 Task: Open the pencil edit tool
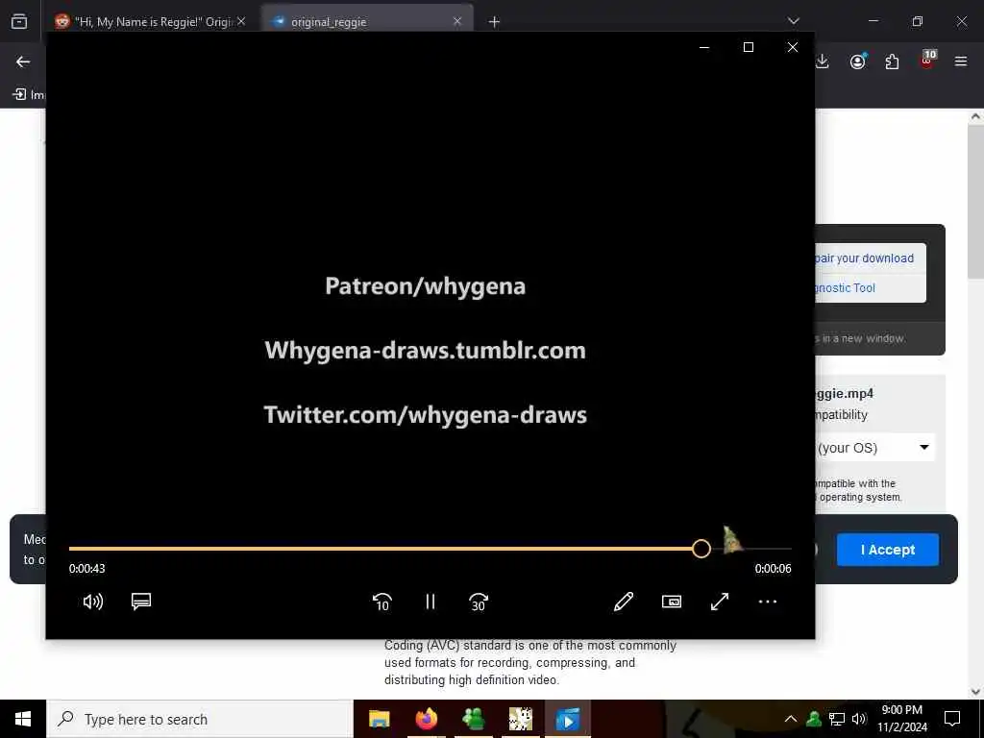point(623,602)
